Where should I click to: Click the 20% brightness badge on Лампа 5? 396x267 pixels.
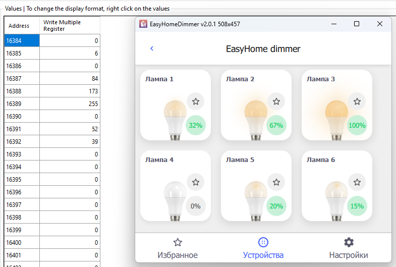pyautogui.click(x=276, y=206)
